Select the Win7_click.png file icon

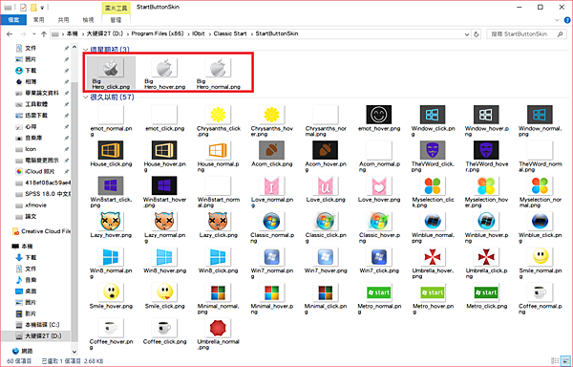[379, 256]
